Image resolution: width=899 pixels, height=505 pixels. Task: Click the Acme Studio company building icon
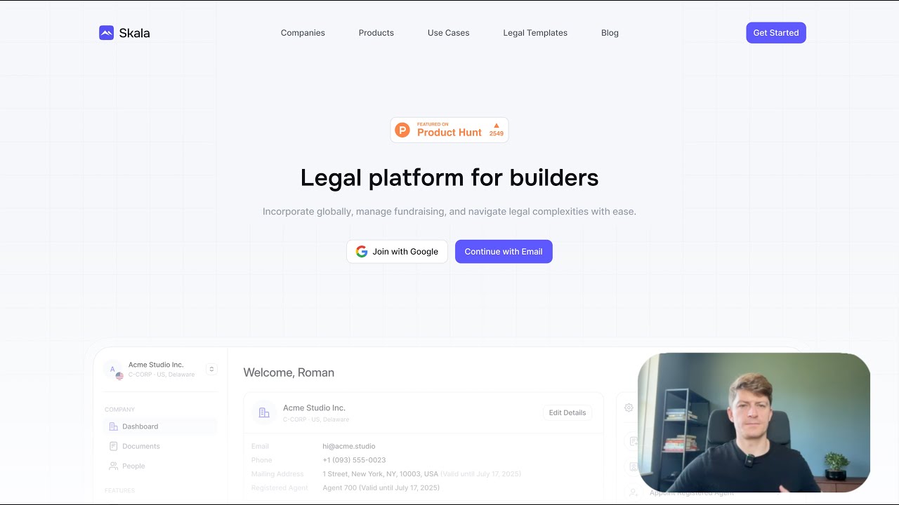264,412
